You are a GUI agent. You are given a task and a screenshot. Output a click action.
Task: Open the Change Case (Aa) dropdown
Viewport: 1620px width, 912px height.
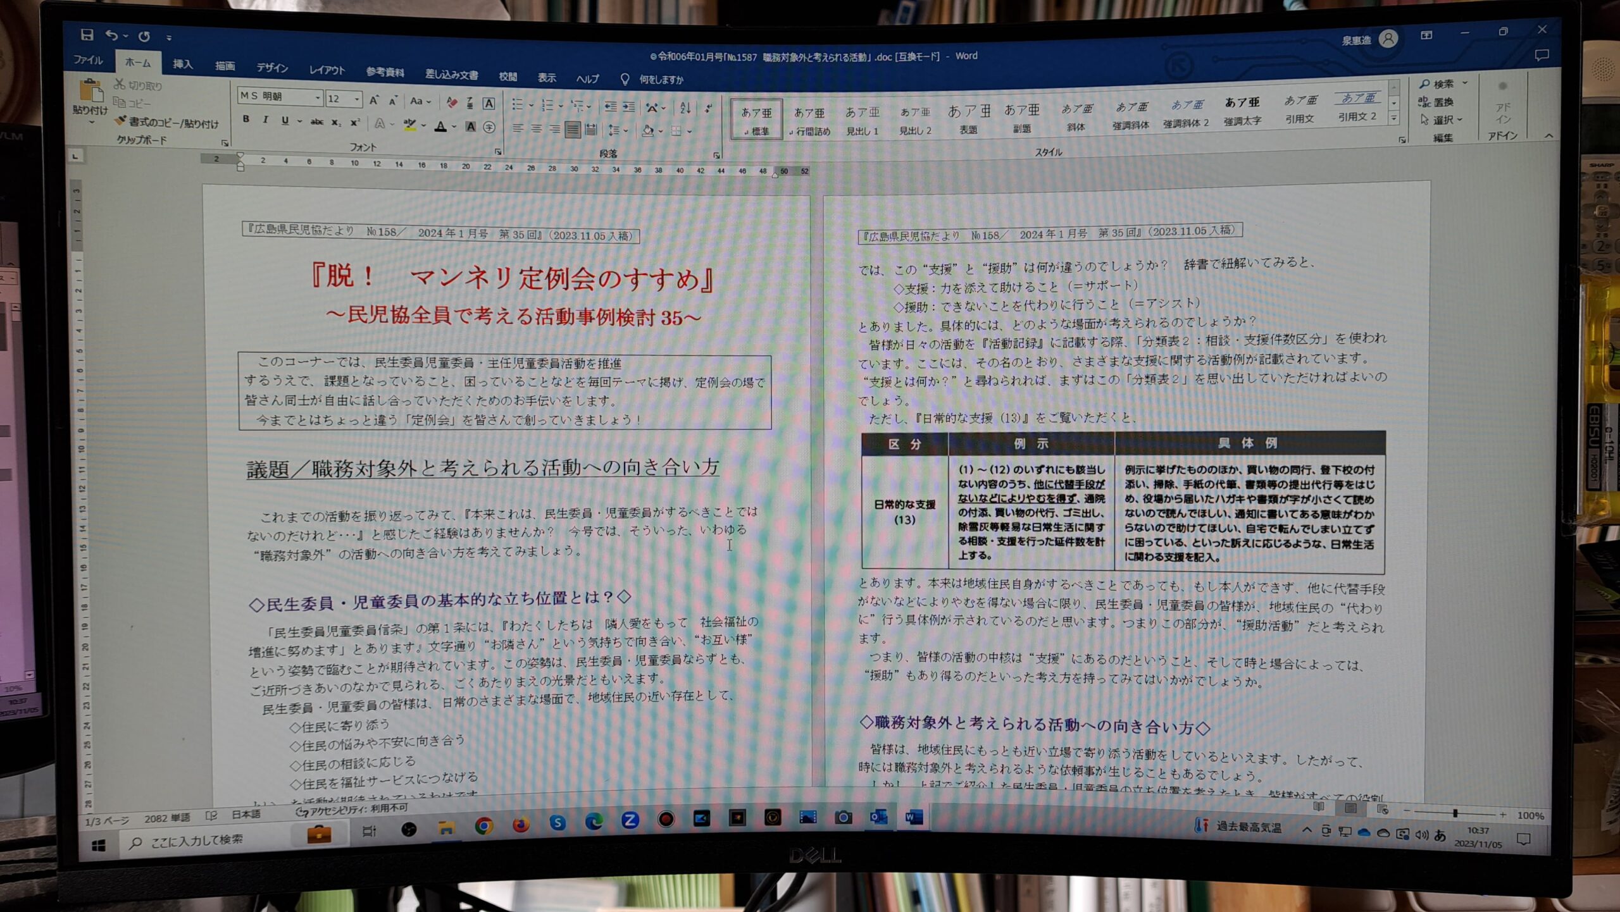tap(420, 101)
